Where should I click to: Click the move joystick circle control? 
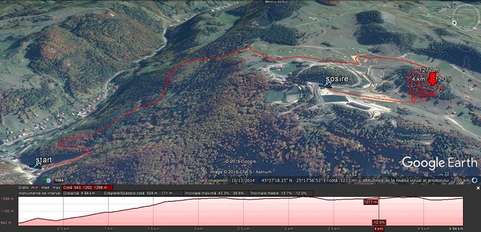click(x=465, y=43)
